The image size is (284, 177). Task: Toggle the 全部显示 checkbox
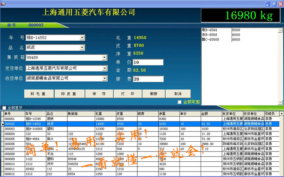(4, 107)
